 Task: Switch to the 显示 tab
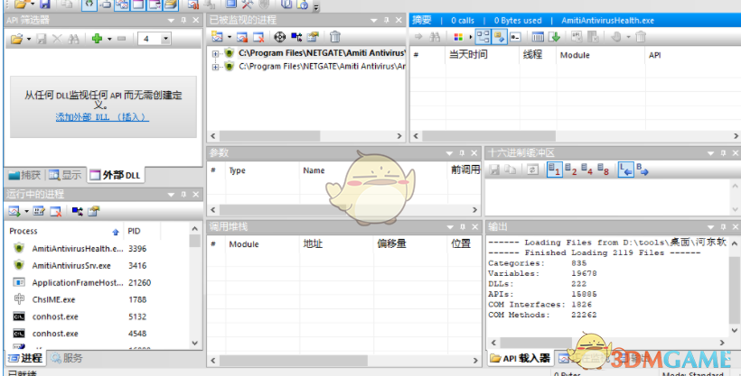tap(65, 175)
